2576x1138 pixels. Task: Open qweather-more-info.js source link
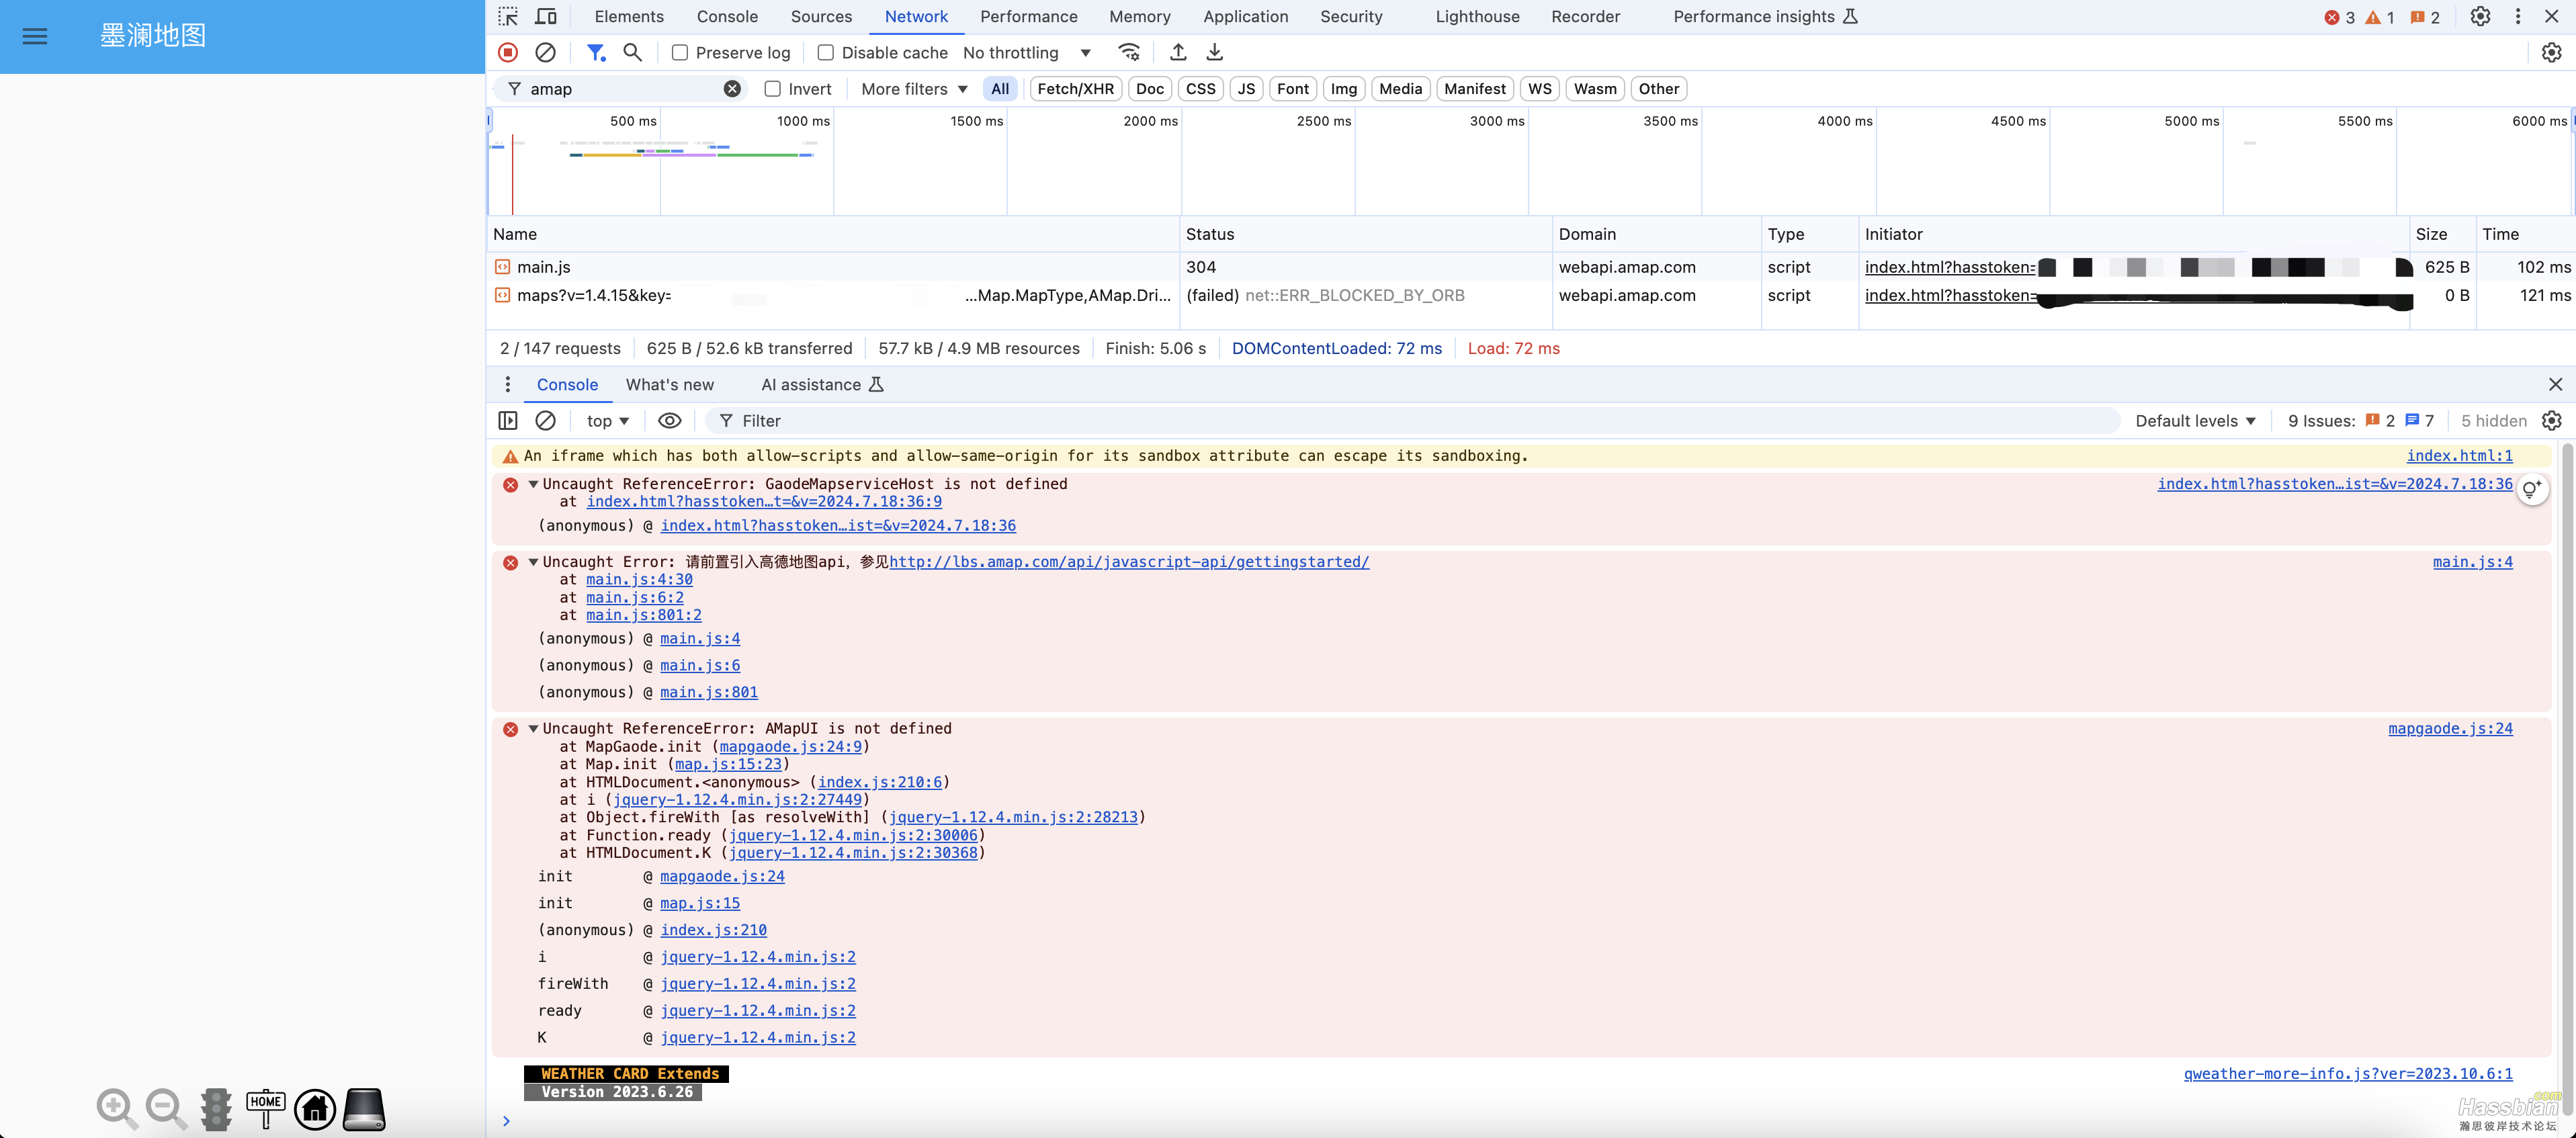point(2348,1074)
